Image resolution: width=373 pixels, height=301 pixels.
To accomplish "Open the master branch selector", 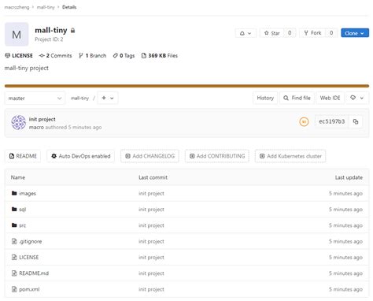I will (x=35, y=98).
